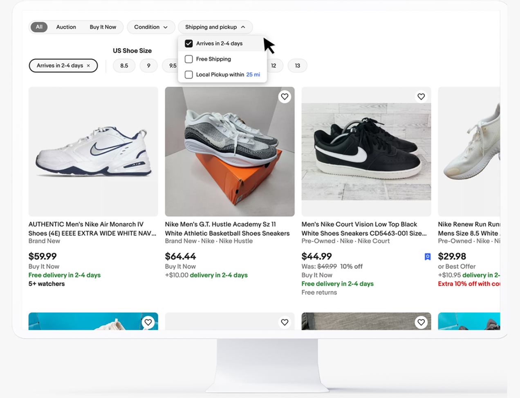Image resolution: width=520 pixels, height=398 pixels.
Task: Click Pre-Owned · Nike · Nike Court text
Action: pyautogui.click(x=346, y=241)
